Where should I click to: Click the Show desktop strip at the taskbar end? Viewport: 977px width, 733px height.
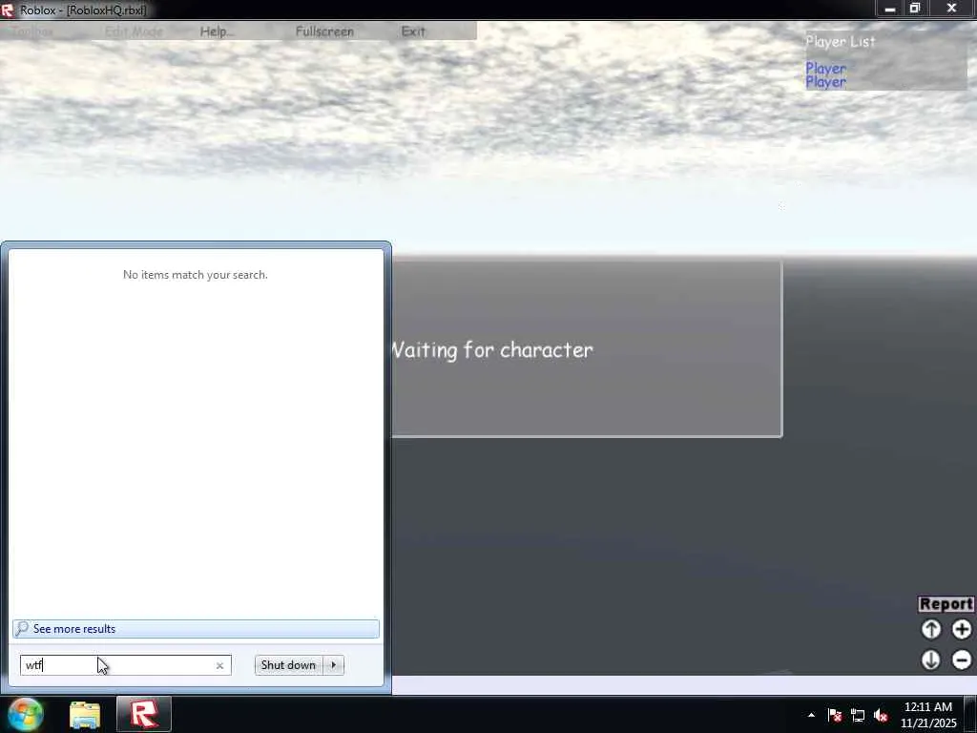pos(971,714)
